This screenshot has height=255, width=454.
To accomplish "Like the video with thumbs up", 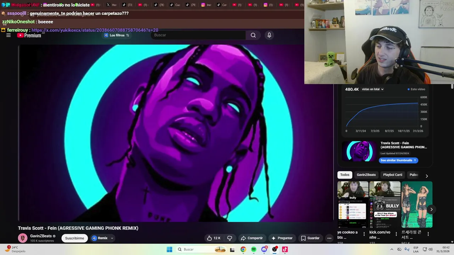I will (214, 238).
